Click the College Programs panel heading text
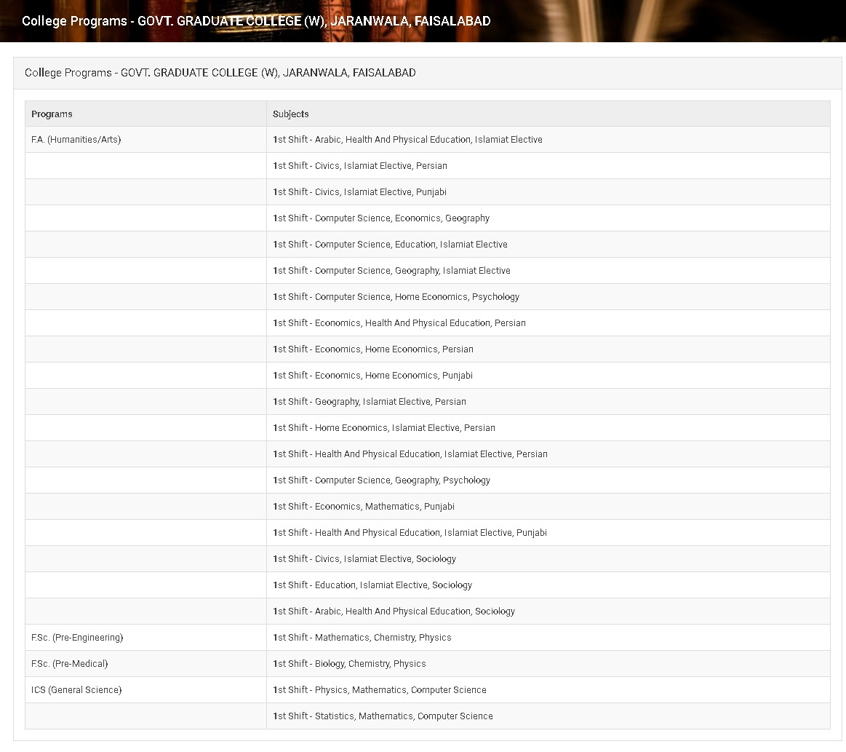This screenshot has width=846, height=752. [220, 73]
